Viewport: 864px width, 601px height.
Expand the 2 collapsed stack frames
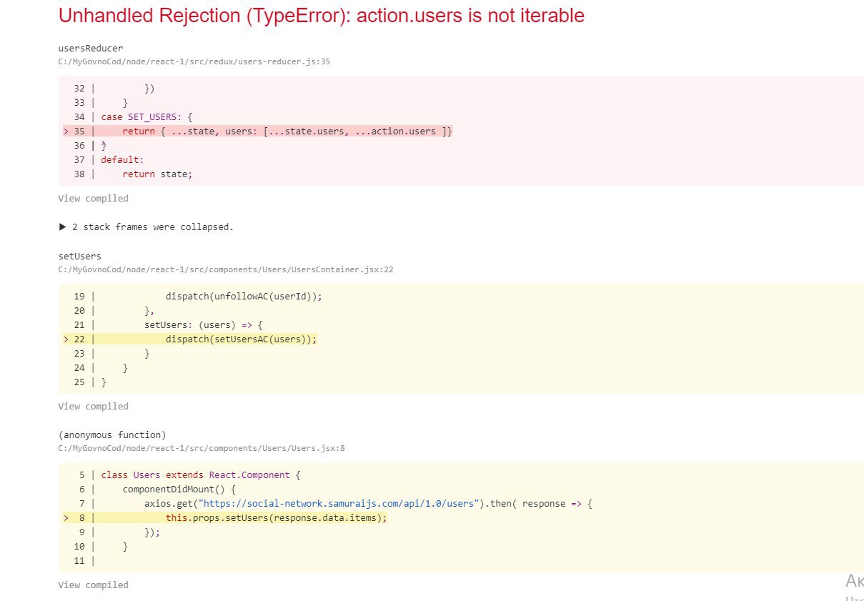coord(146,227)
